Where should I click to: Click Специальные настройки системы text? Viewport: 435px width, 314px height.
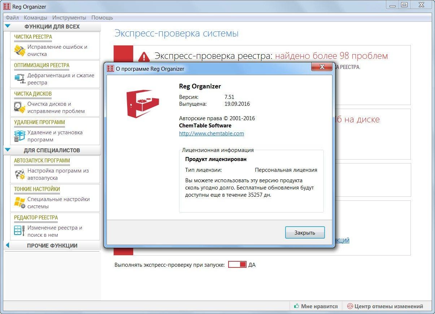(x=58, y=203)
